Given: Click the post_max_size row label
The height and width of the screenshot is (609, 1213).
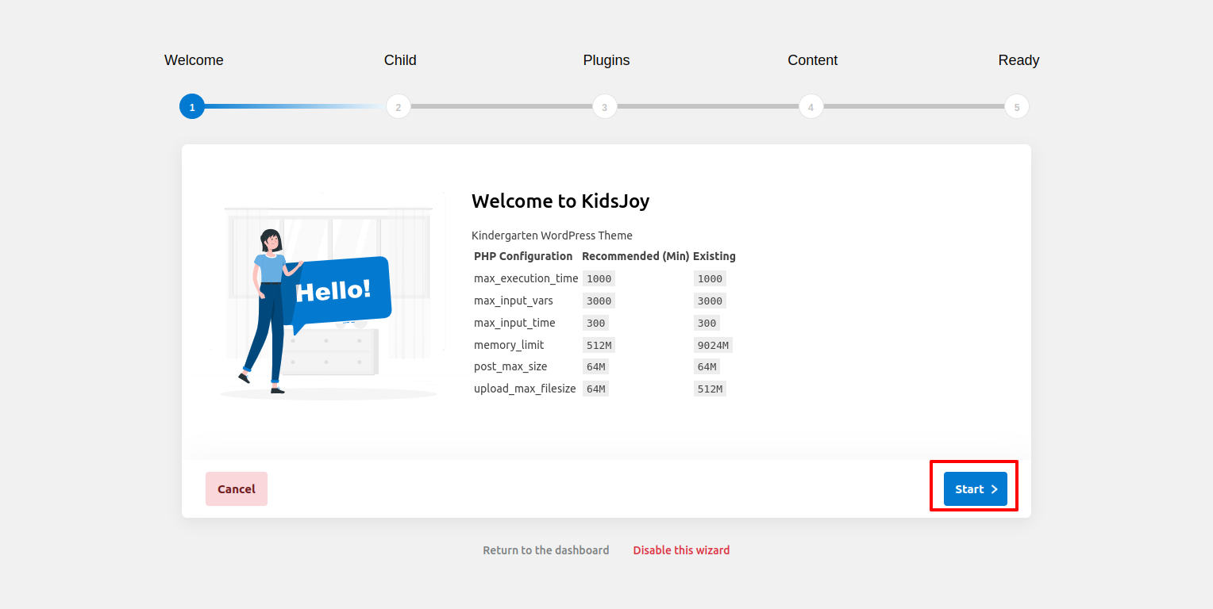Looking at the screenshot, I should click(x=510, y=366).
